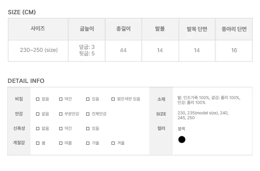Image resolution: width=260 pixels, height=171 pixels.
Task: Click the 총길이 column header
Action: tap(123, 29)
